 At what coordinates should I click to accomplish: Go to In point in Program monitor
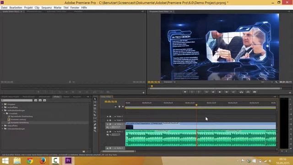pos(206,92)
